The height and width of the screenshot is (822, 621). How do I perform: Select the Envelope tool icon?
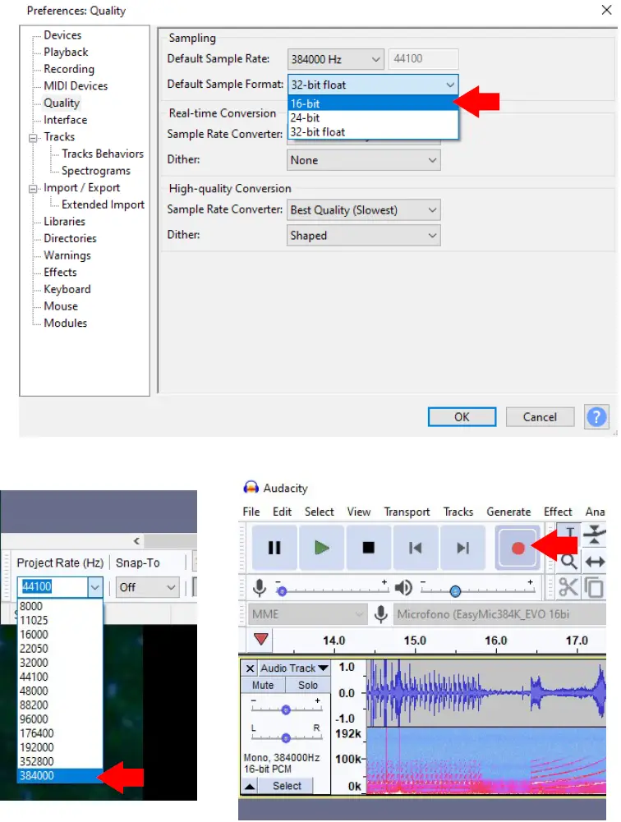(595, 535)
